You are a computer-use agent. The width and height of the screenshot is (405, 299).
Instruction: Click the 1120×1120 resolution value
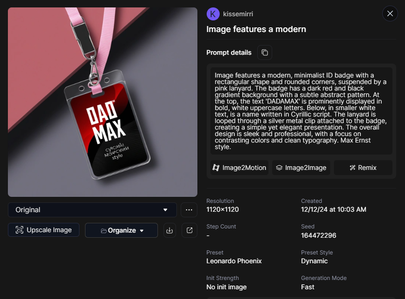coord(222,209)
